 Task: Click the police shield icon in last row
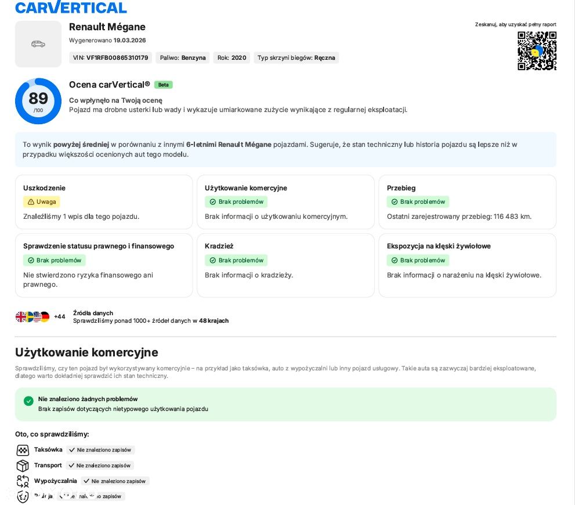point(23,497)
